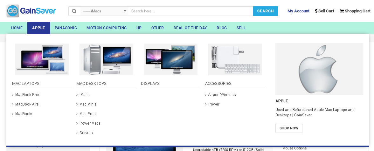Open the My Account link

point(298,11)
